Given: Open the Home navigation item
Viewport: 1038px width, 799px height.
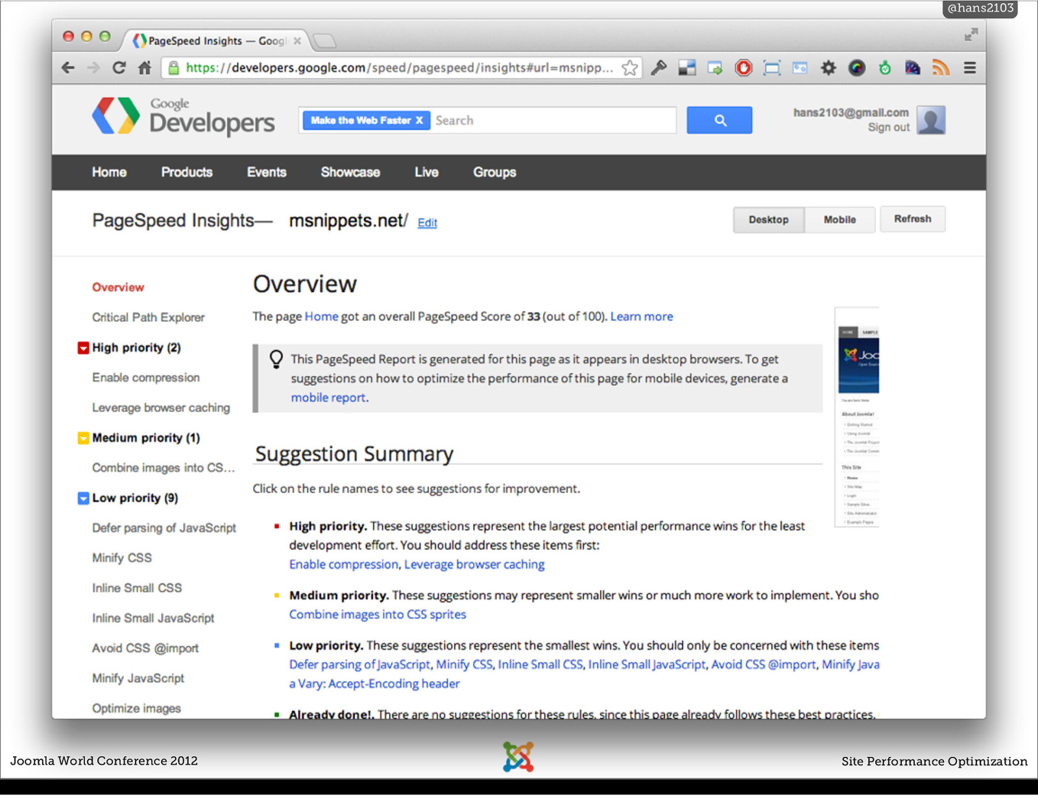Looking at the screenshot, I should [x=109, y=172].
